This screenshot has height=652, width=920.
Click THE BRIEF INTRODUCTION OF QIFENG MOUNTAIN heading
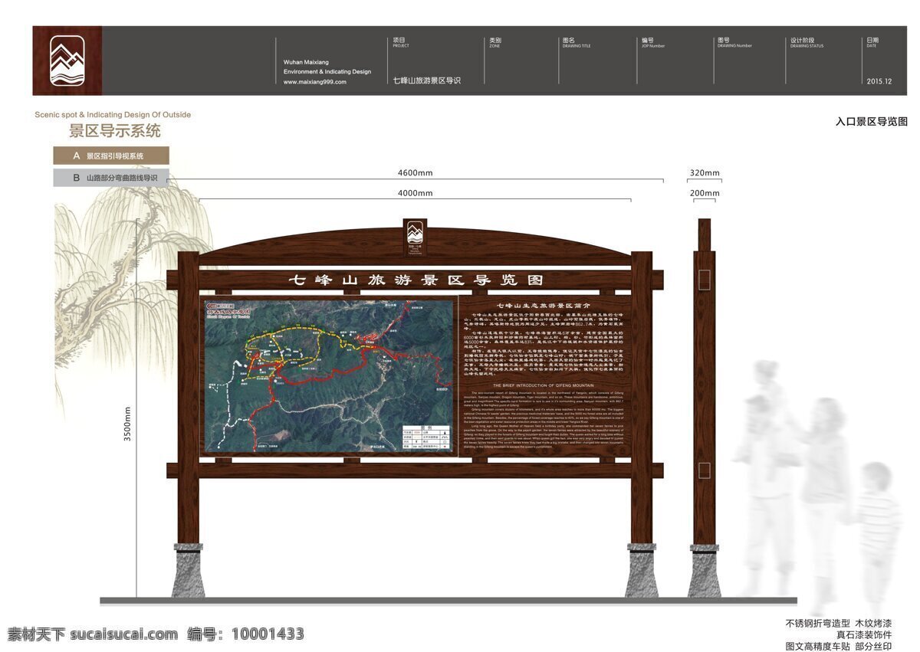coord(545,385)
